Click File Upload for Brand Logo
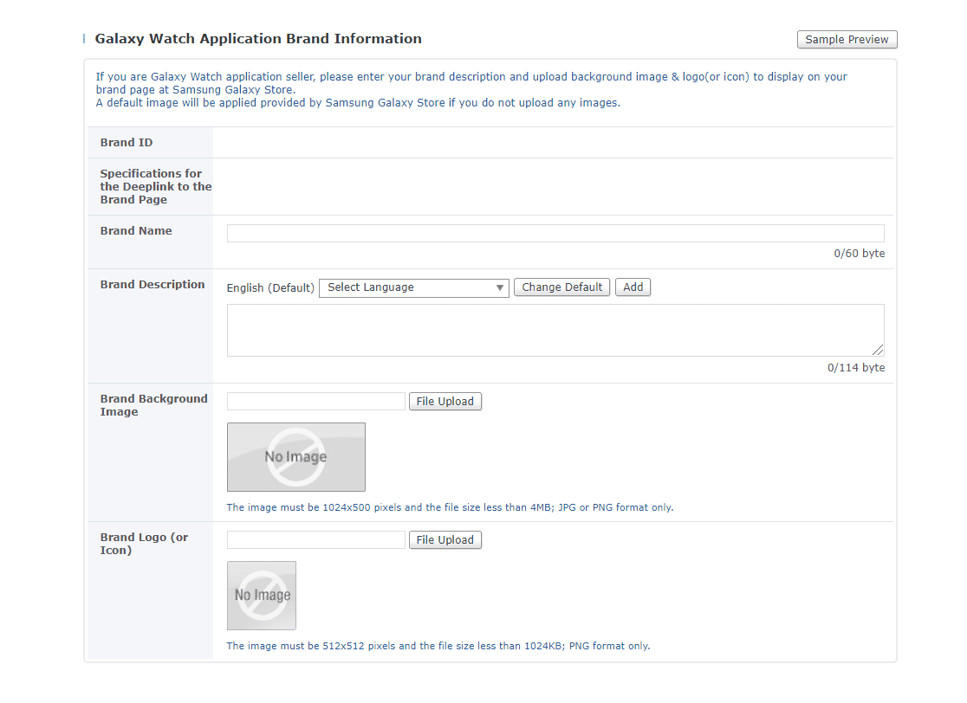 (445, 539)
